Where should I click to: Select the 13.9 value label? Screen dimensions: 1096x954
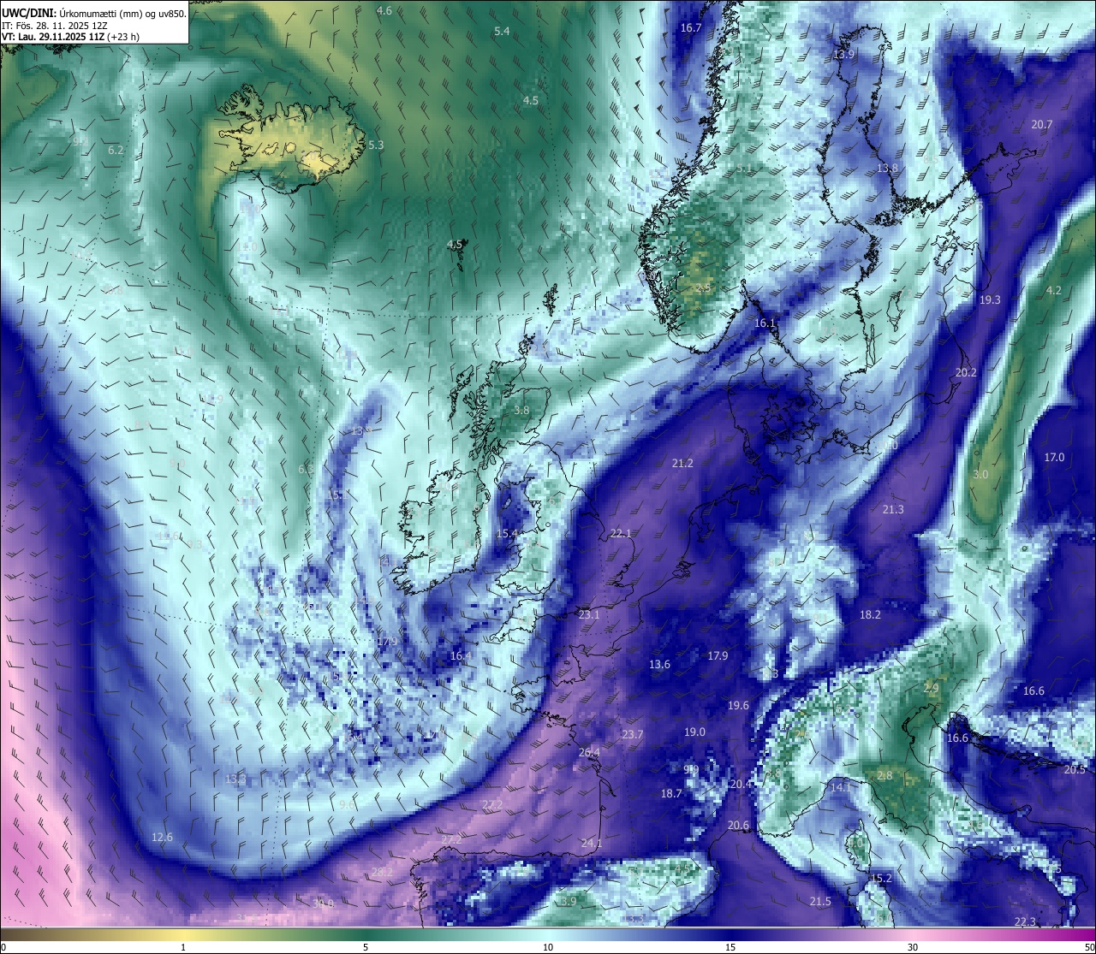point(843,54)
